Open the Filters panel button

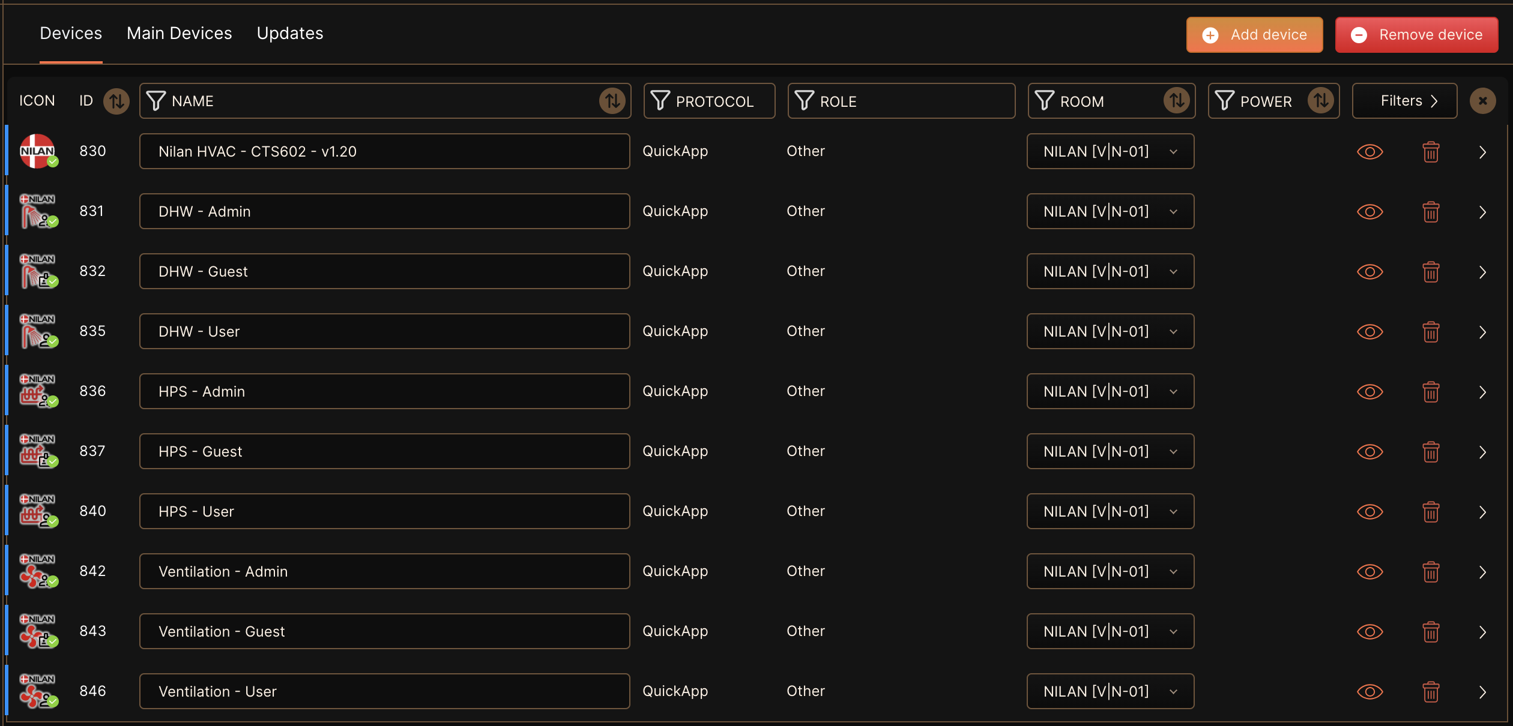point(1404,101)
